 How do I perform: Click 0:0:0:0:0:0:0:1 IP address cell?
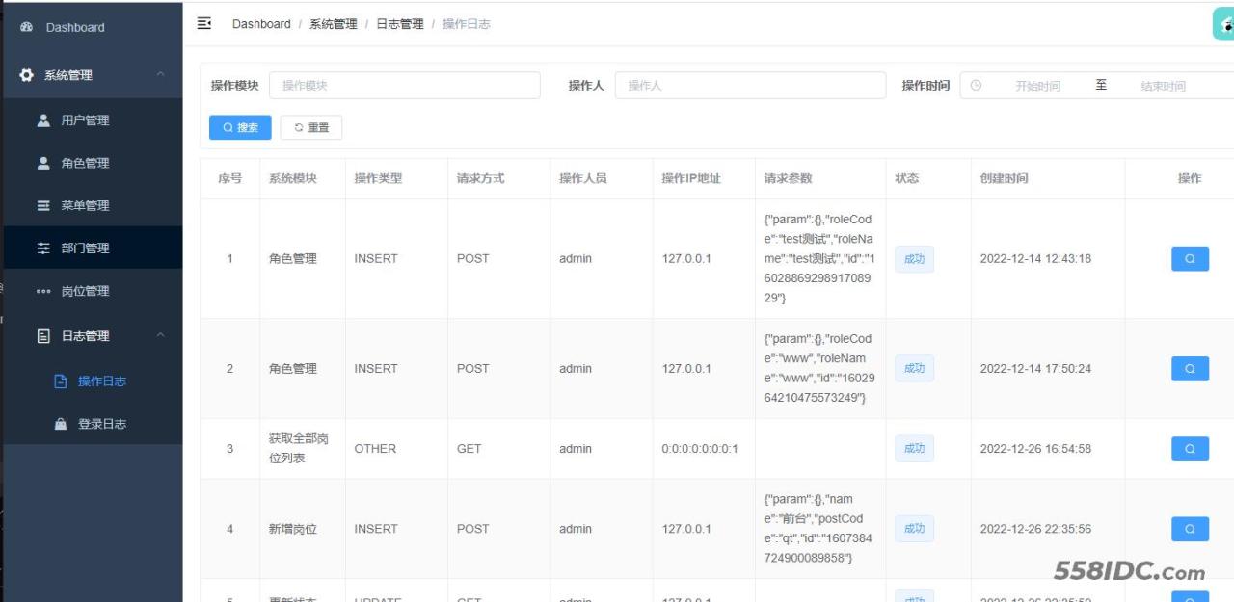(700, 448)
